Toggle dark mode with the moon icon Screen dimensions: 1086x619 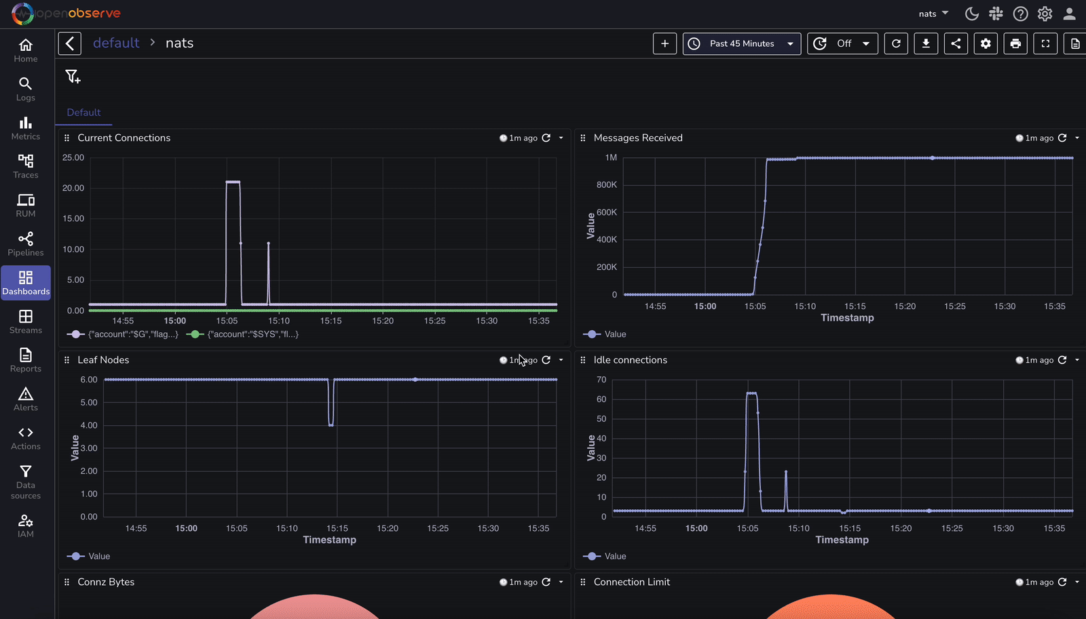[x=971, y=14]
